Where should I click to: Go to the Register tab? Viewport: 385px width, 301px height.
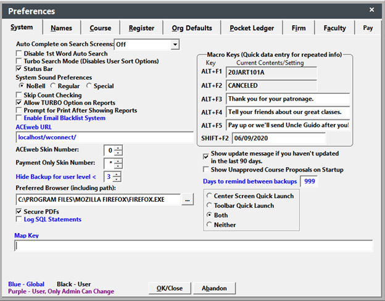141,28
